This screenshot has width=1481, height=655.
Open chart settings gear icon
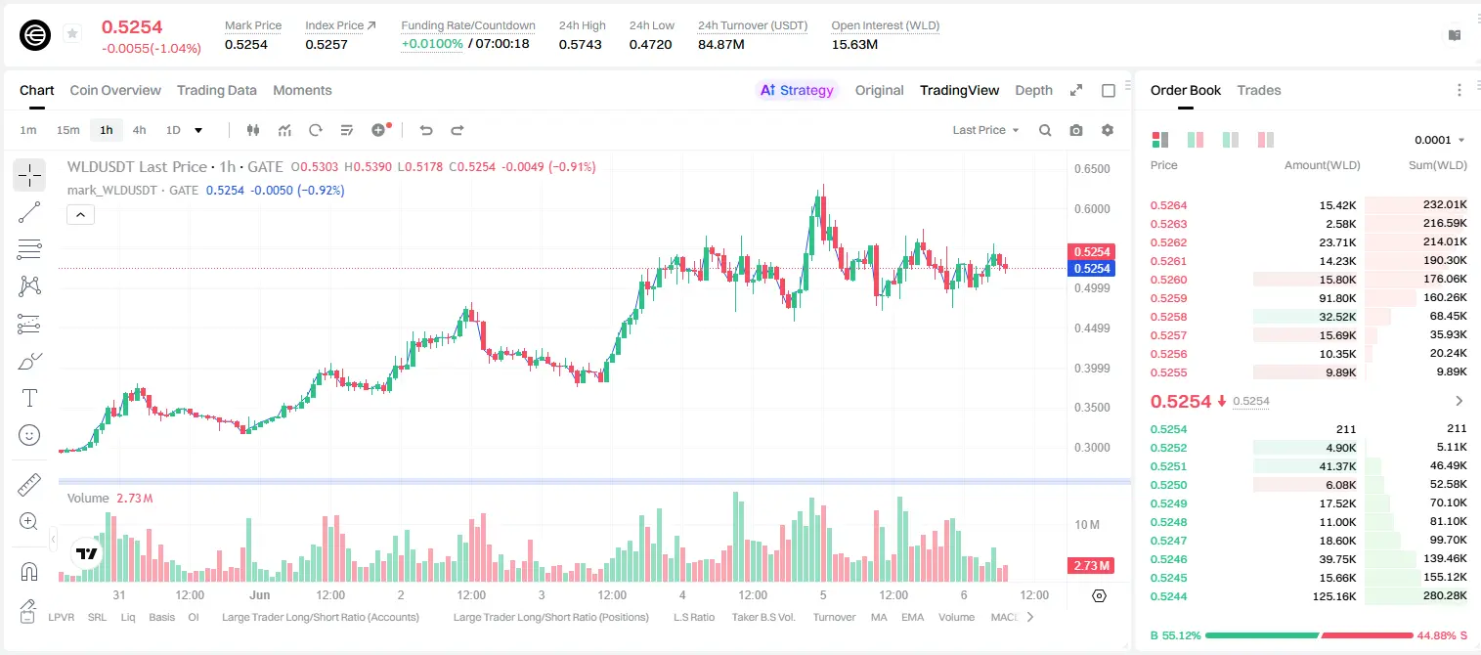click(x=1108, y=130)
